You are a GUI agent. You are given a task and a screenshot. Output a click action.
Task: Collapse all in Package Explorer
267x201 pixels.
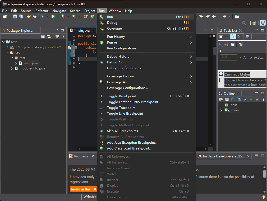43,36
